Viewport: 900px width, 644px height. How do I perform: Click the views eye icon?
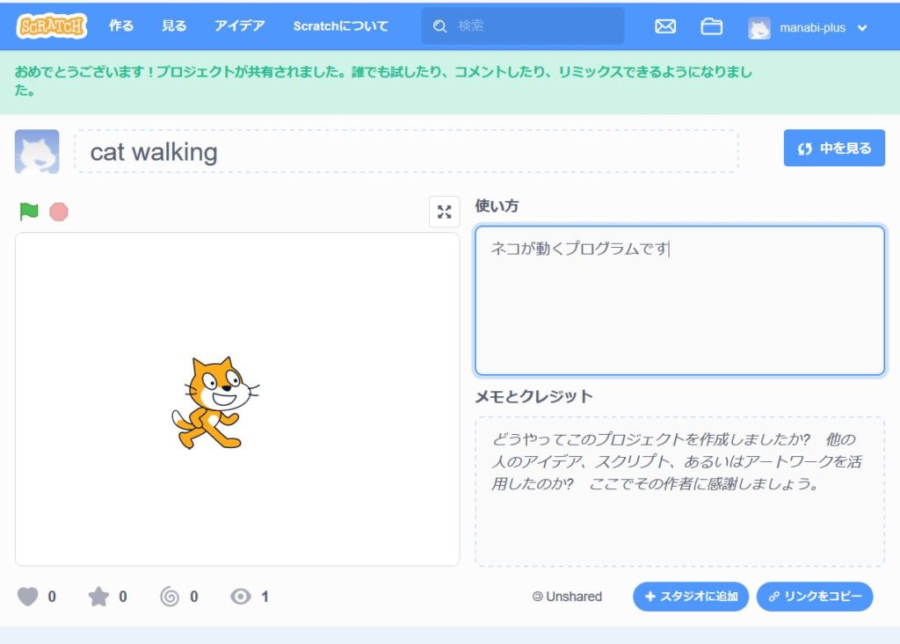click(x=241, y=597)
